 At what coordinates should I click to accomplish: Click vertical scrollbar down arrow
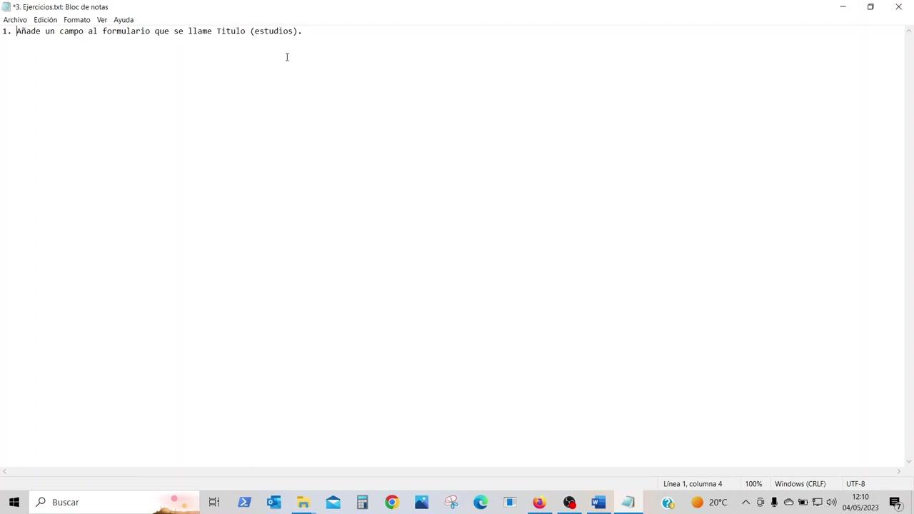(x=908, y=462)
